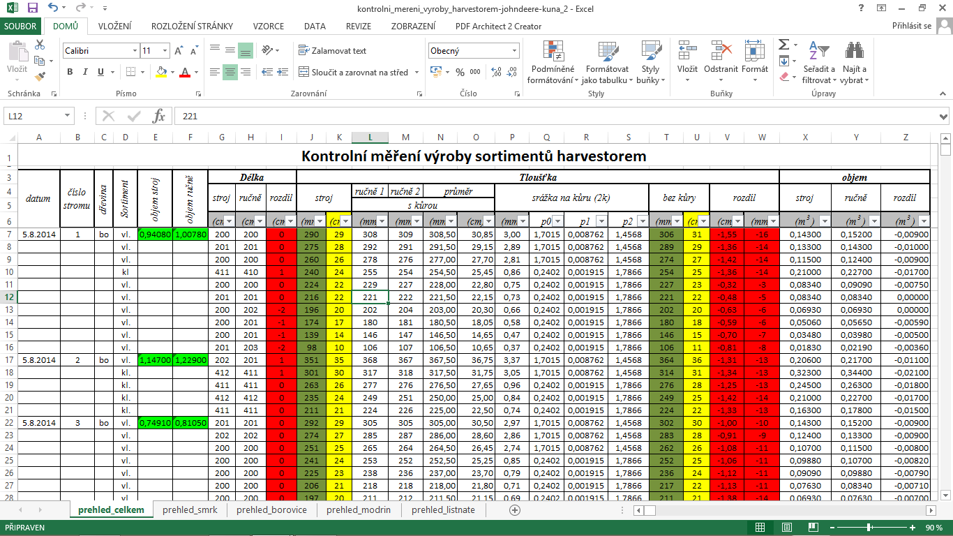Screen dimensions: 953x536
Task: Toggle align text right
Action: (246, 72)
